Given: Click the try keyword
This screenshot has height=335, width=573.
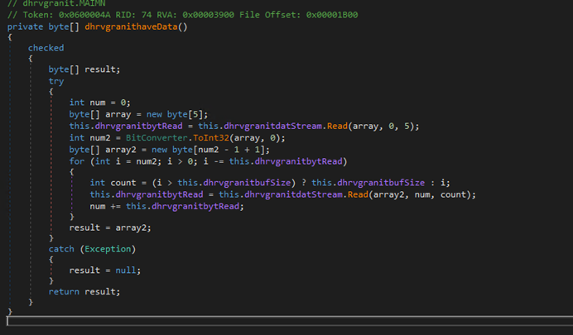Looking at the screenshot, I should (x=55, y=81).
